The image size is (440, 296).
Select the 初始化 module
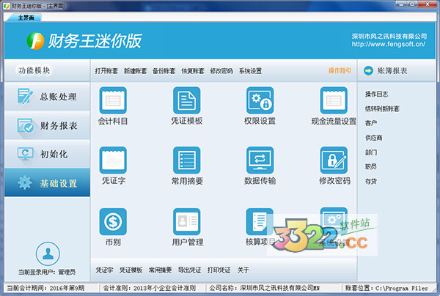coord(47,154)
